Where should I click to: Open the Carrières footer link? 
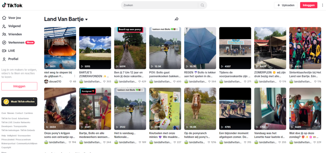coord(28,113)
